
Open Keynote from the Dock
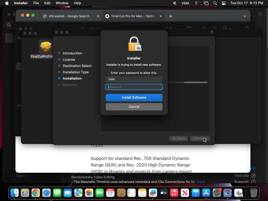click(196, 193)
